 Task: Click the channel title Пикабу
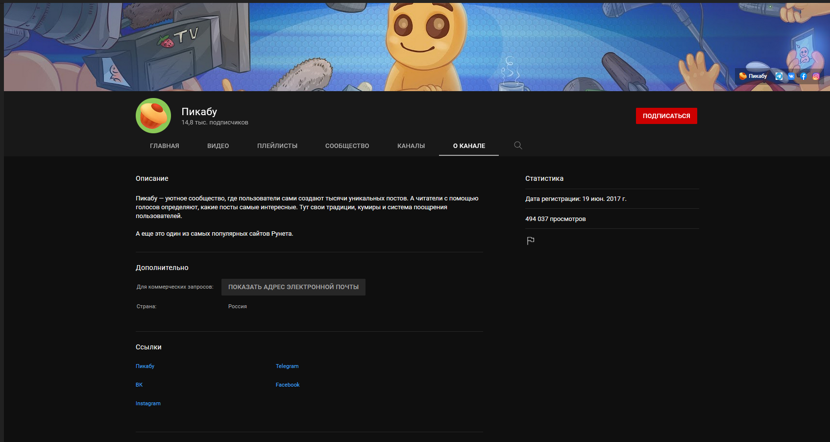click(x=199, y=112)
